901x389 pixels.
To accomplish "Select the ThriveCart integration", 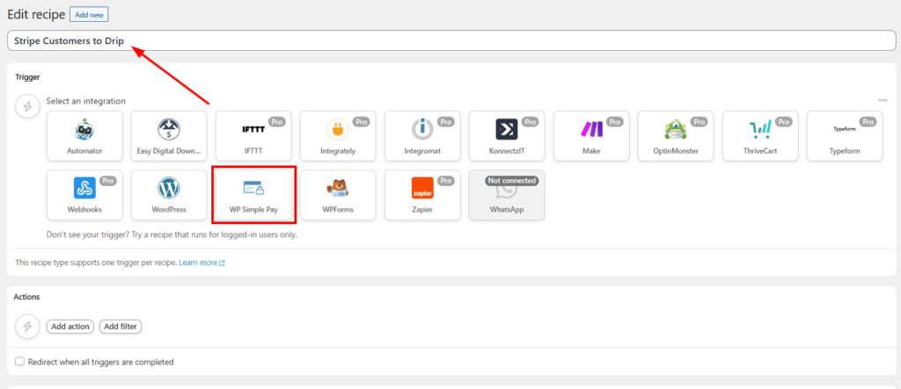I will click(x=760, y=135).
